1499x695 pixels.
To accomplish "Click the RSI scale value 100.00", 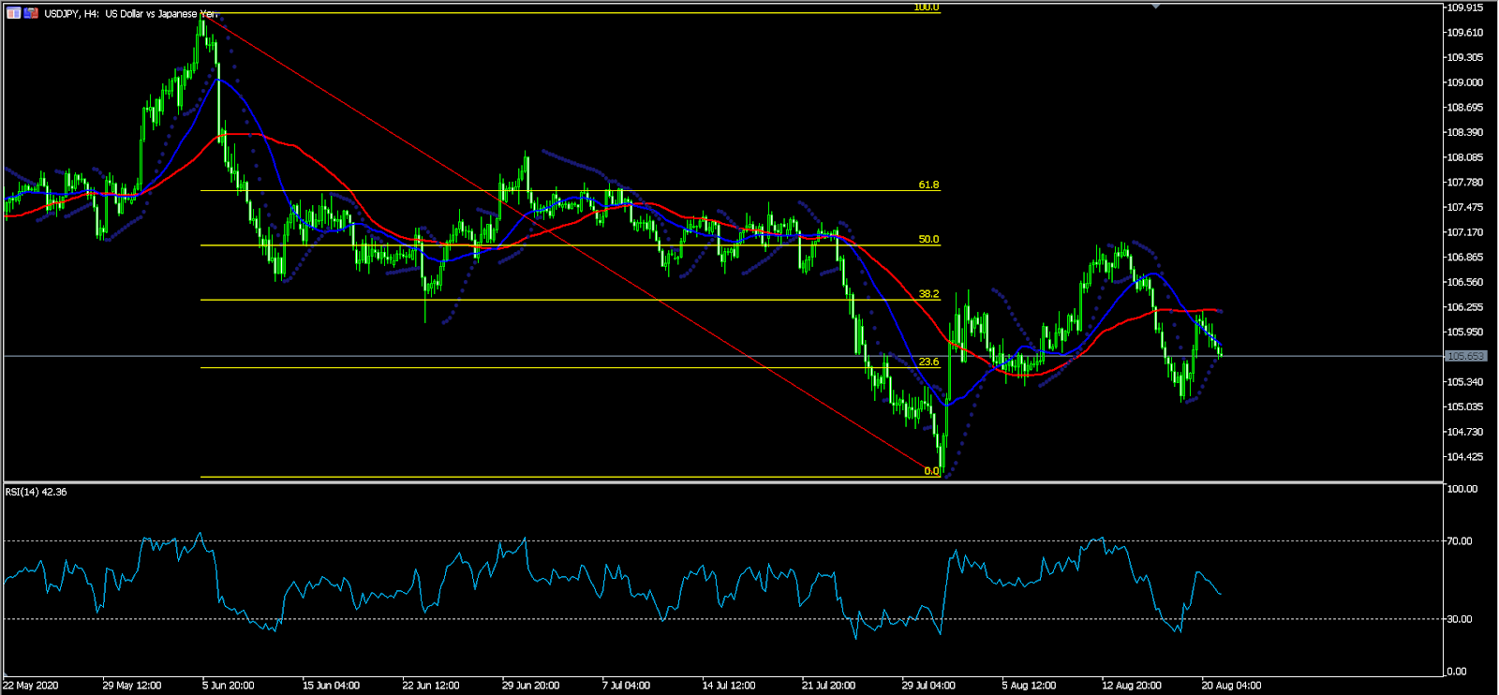I will tap(1463, 489).
